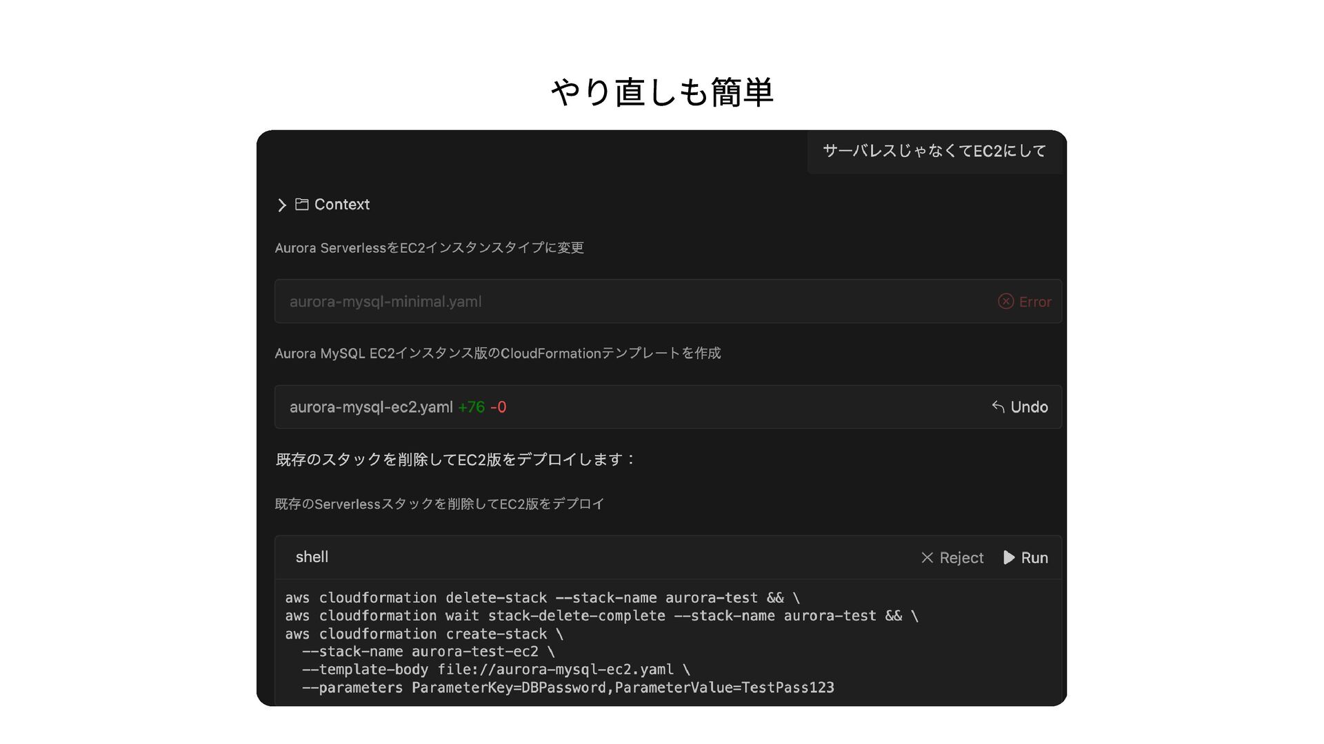Click the Context label text
This screenshot has width=1324, height=744.
[x=341, y=205]
